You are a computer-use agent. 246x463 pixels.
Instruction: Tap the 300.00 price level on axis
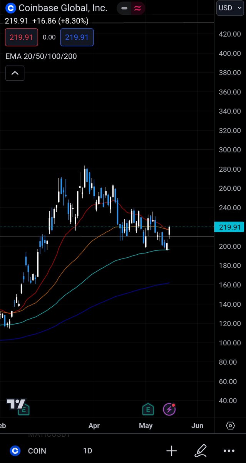pyautogui.click(x=230, y=150)
